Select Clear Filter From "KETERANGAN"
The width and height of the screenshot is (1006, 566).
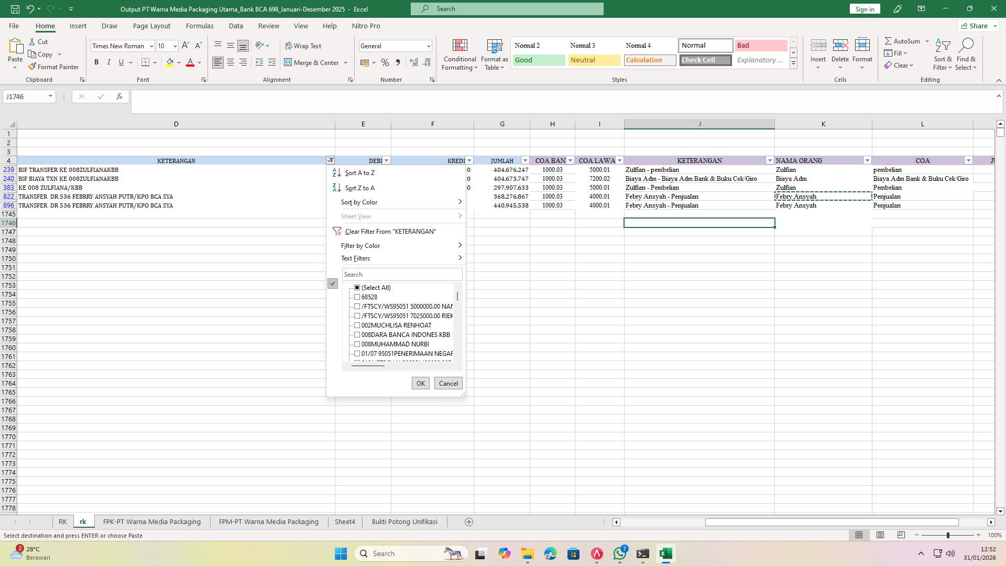tap(390, 232)
